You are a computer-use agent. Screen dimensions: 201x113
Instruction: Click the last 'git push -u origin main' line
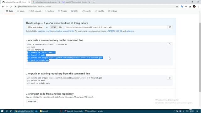[38, 83]
